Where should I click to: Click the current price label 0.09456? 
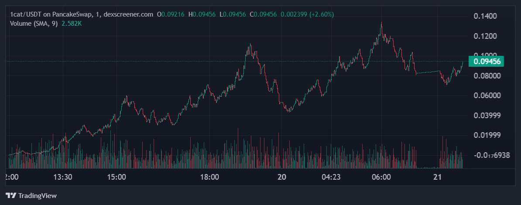pos(487,61)
